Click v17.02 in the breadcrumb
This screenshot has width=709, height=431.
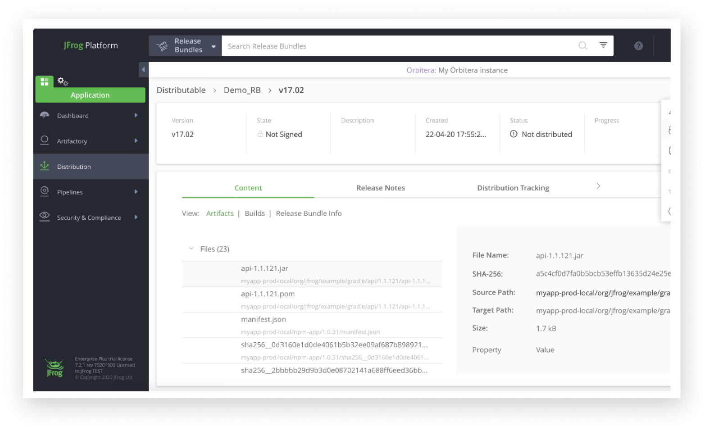tap(291, 90)
